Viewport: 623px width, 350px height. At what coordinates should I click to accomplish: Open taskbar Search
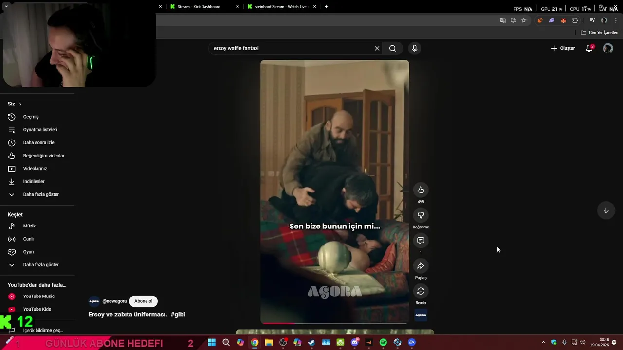[226, 343]
